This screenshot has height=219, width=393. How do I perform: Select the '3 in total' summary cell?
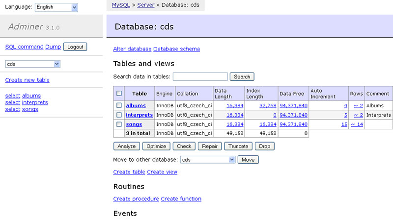click(x=140, y=133)
